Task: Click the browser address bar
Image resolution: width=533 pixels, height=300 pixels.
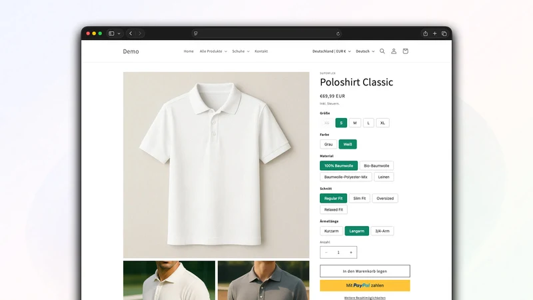Action: (x=266, y=33)
